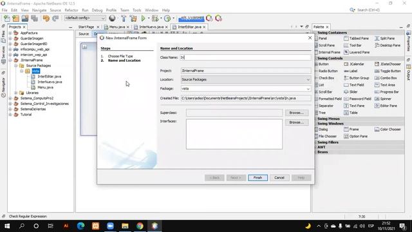The height and width of the screenshot is (232, 412).
Task: Open File Explorer from the taskbar
Action: [125, 226]
